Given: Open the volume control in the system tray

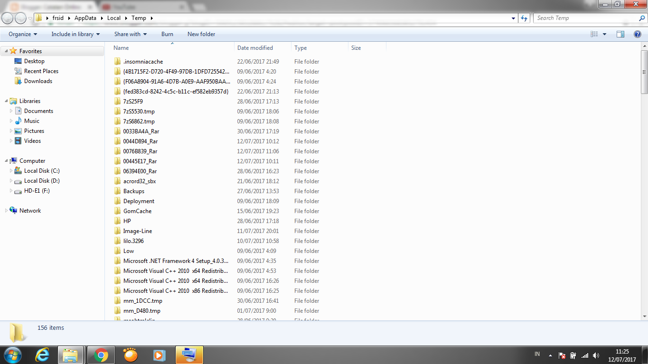Looking at the screenshot, I should (596, 355).
